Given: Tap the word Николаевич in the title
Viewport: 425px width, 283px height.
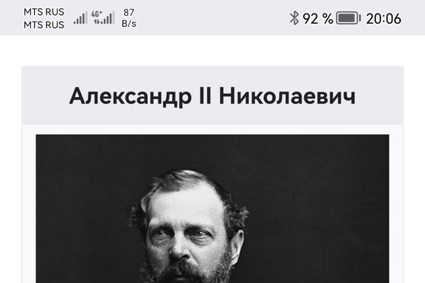Looking at the screenshot, I should (287, 96).
